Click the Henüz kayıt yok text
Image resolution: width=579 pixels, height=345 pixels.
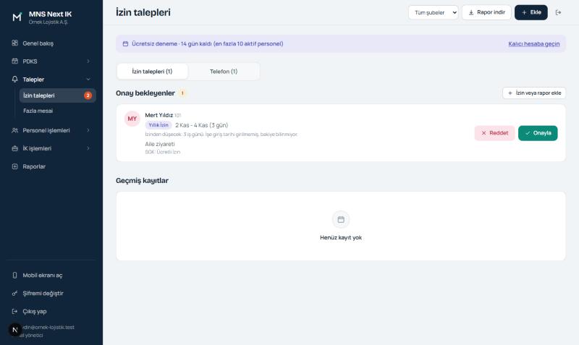pyautogui.click(x=341, y=238)
